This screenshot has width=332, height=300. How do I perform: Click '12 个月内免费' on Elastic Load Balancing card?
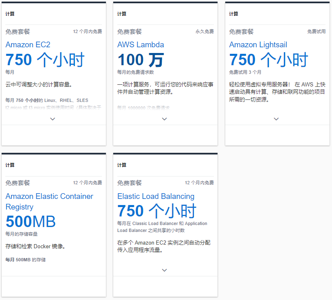point(199,183)
